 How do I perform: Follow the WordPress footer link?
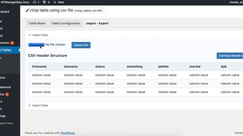coord(68,133)
